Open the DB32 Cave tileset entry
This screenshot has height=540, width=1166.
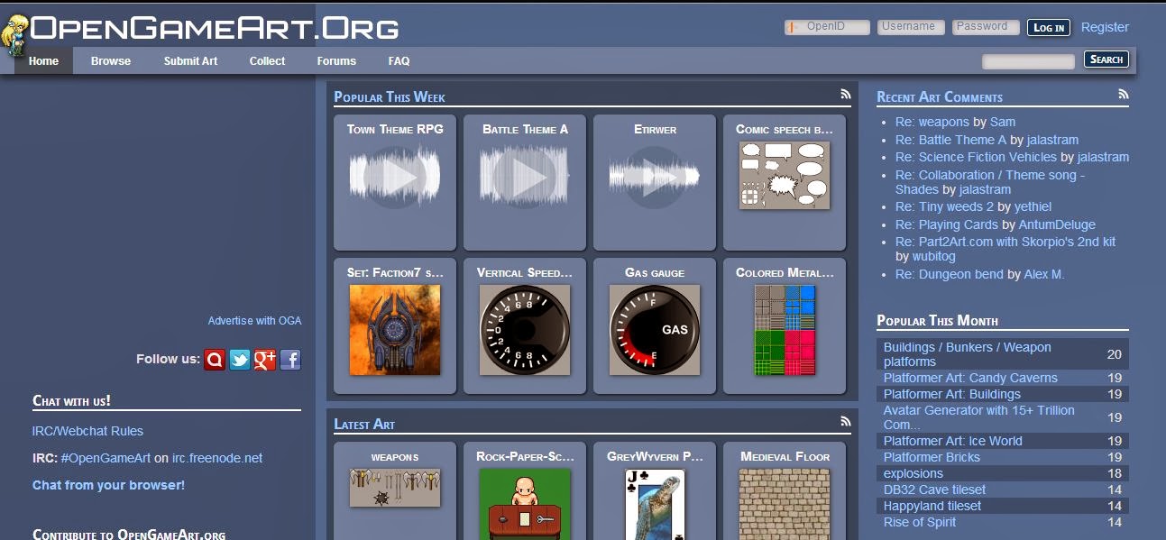(935, 490)
